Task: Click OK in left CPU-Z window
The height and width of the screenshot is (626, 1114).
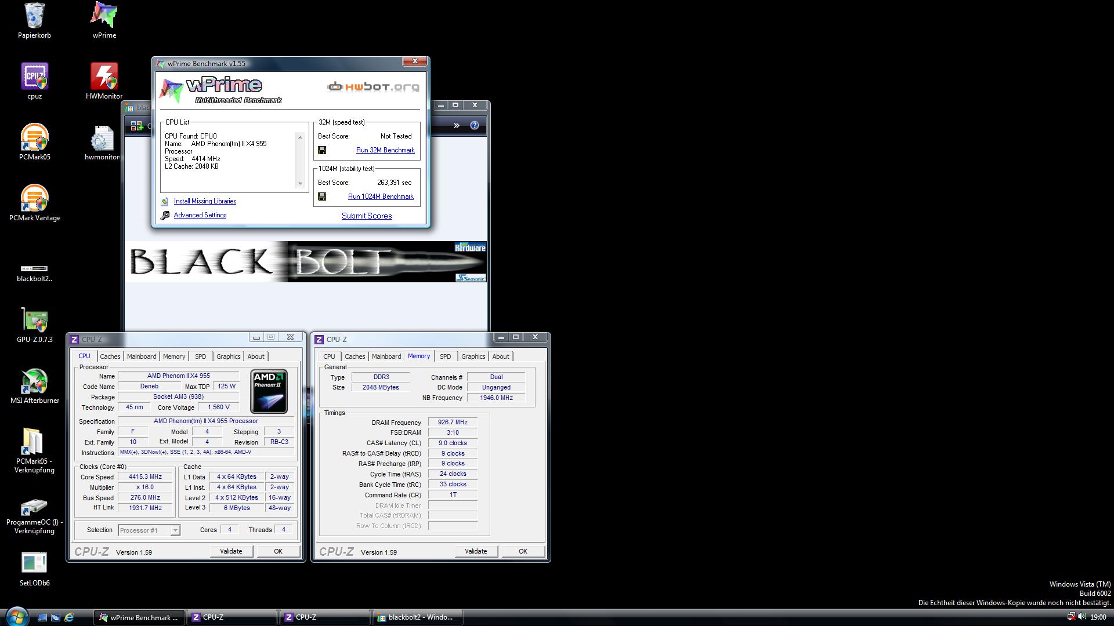Action: (278, 551)
